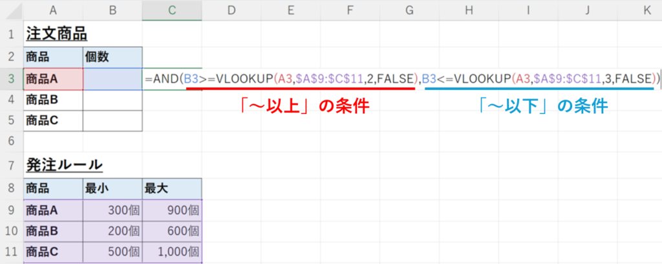Select column D header
Image resolution: width=662 pixels, height=264 pixels.
(231, 10)
